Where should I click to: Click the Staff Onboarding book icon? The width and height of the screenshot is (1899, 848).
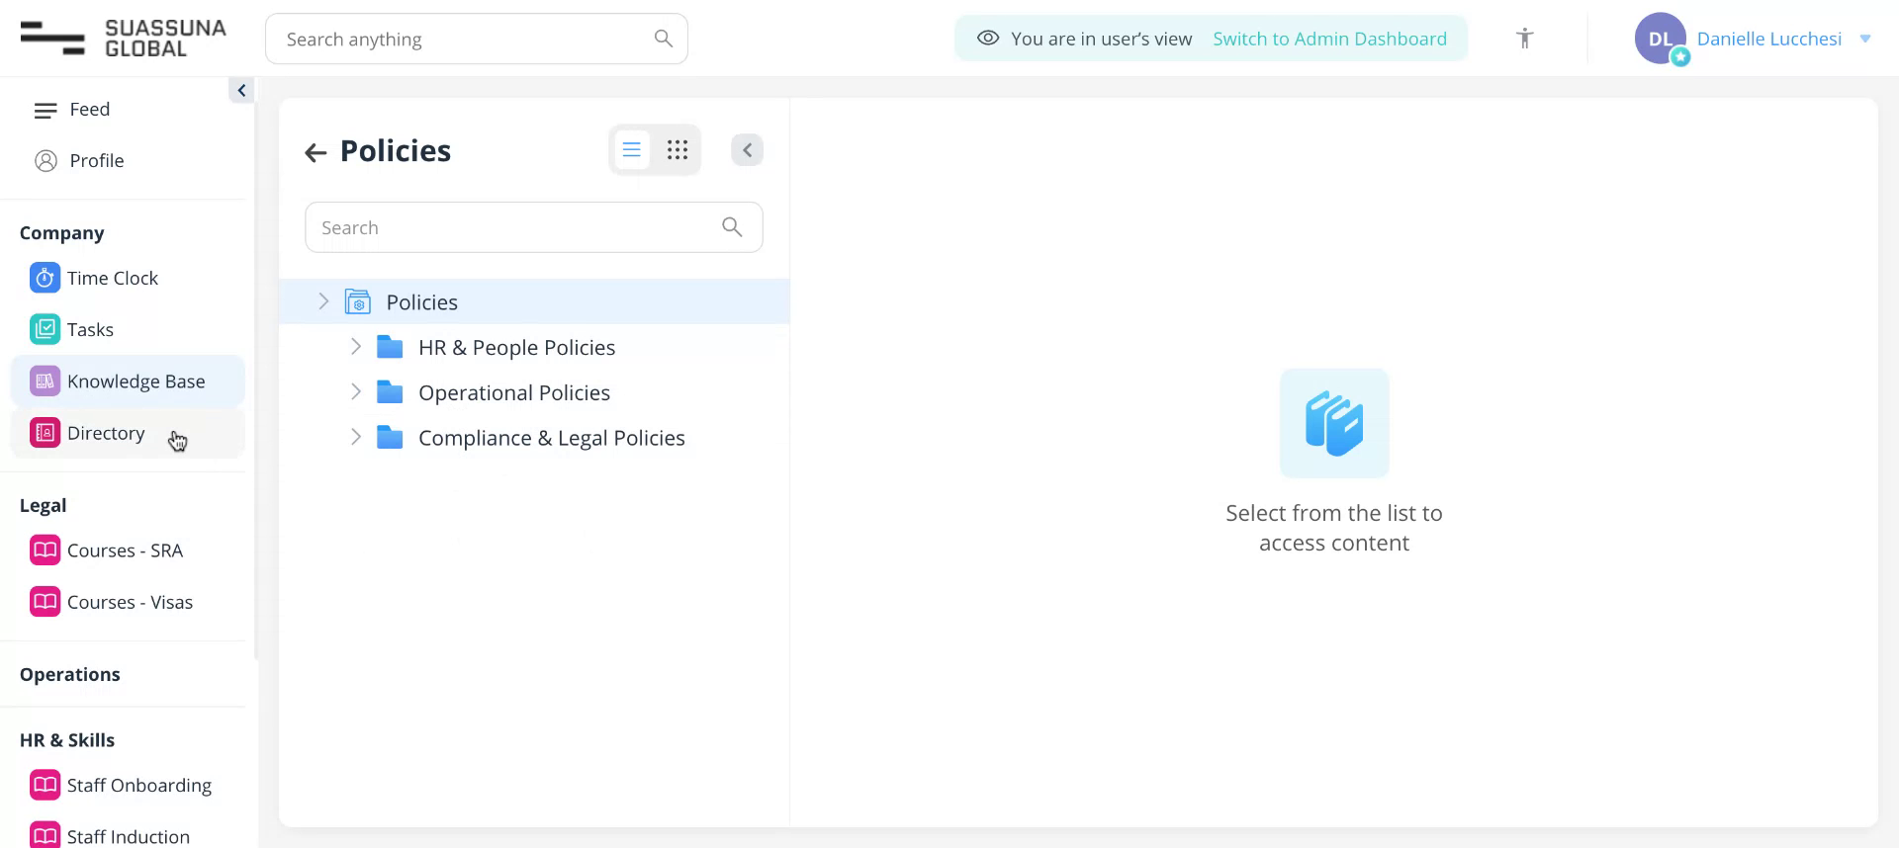(45, 786)
